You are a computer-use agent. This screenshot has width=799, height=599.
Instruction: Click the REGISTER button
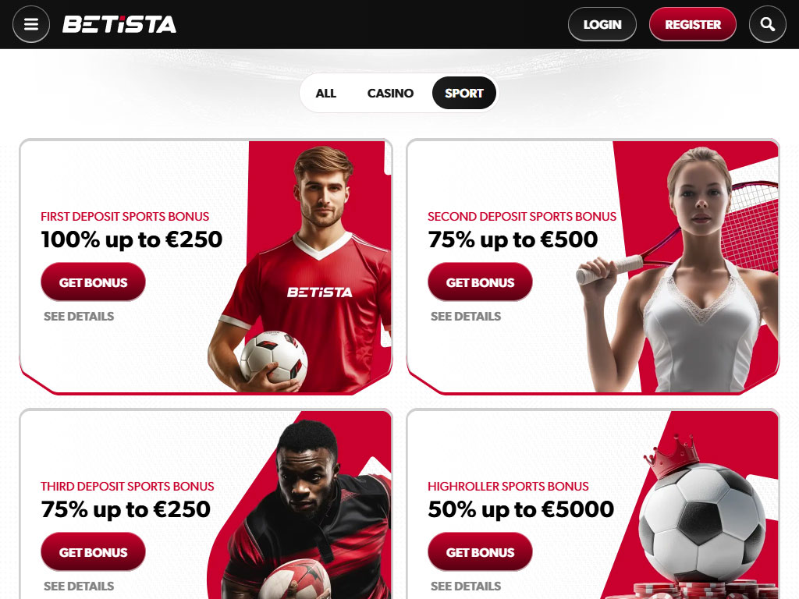click(x=693, y=24)
